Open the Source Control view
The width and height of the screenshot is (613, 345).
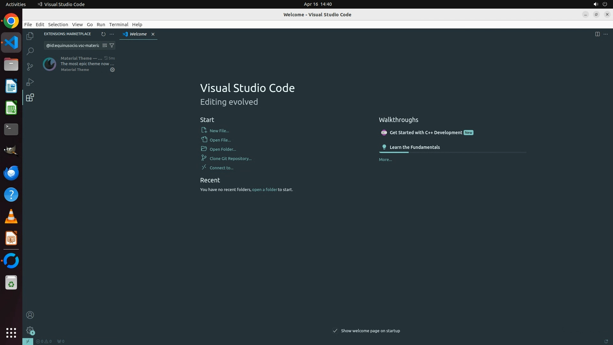coord(30,67)
